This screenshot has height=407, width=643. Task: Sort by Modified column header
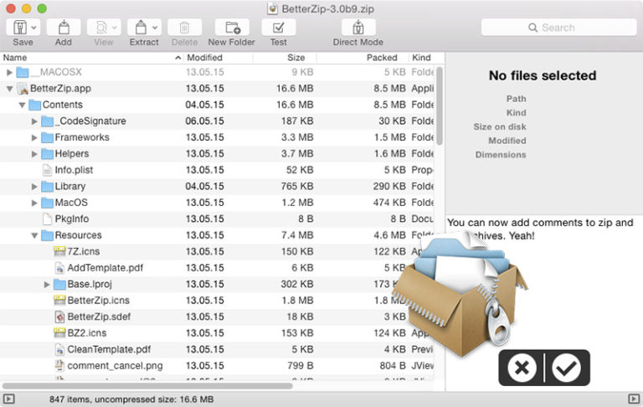(204, 58)
